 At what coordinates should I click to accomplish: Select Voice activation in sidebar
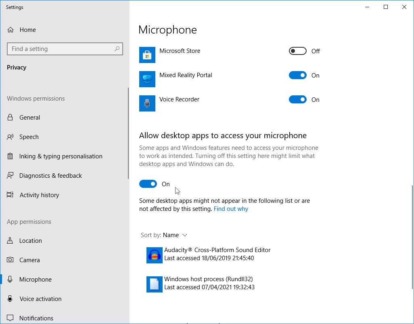click(40, 299)
